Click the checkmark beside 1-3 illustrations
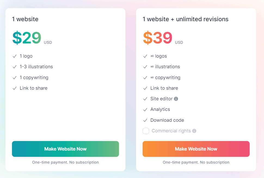The image size is (264, 178). (x=15, y=67)
